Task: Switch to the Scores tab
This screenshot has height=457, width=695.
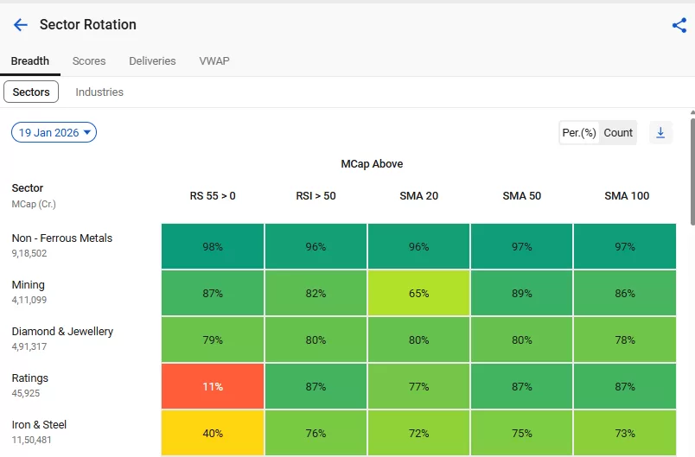Action: point(89,61)
